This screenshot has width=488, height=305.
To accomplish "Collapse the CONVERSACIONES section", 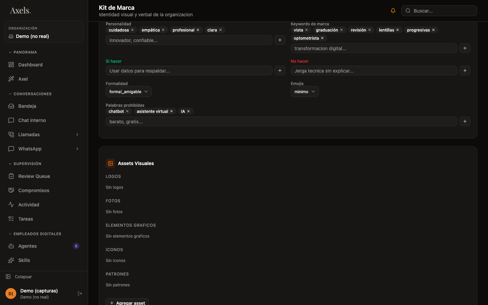I will (x=30, y=94).
